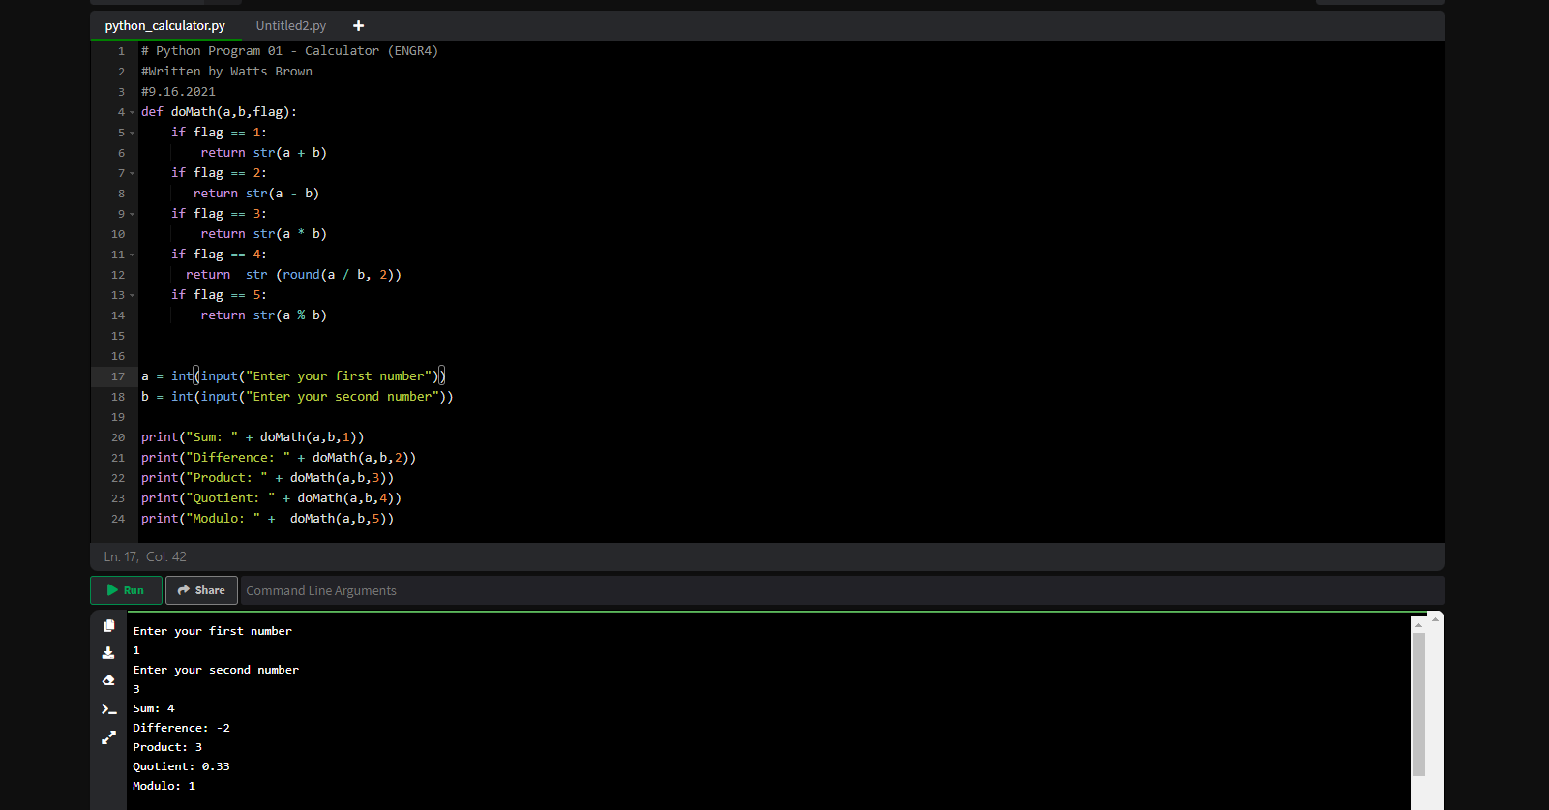Click the 'Quotient: 0.33' output line
The width and height of the screenshot is (1549, 810).
[x=181, y=766]
